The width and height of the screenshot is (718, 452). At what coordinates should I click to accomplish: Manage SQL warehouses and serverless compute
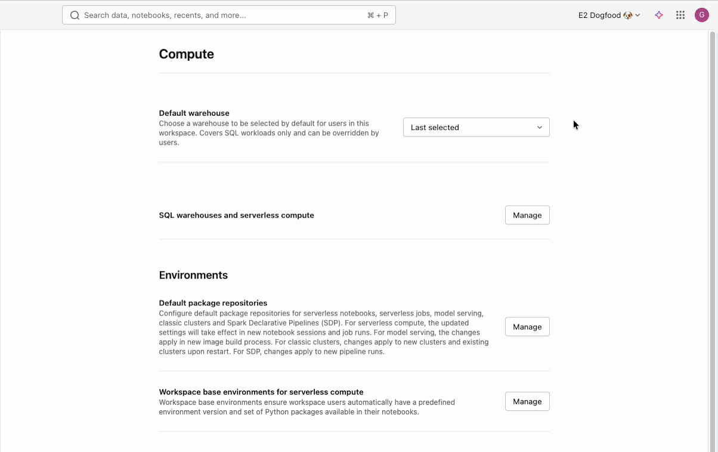[x=527, y=215]
